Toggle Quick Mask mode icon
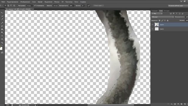Image resolution: width=188 pixels, height=106 pixels. [x=2, y=53]
